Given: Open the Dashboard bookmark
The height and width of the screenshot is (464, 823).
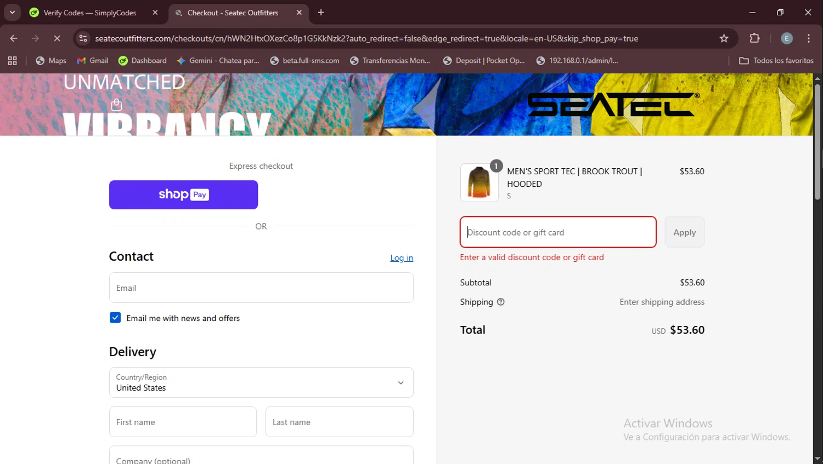Looking at the screenshot, I should pyautogui.click(x=143, y=61).
